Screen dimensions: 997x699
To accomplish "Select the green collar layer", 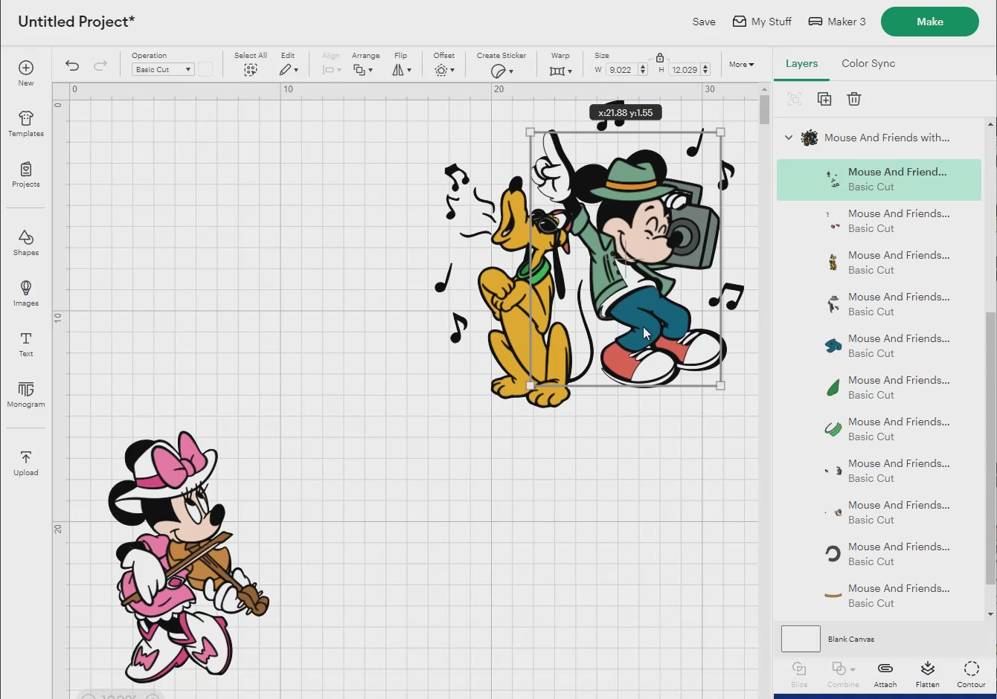I will point(879,429).
